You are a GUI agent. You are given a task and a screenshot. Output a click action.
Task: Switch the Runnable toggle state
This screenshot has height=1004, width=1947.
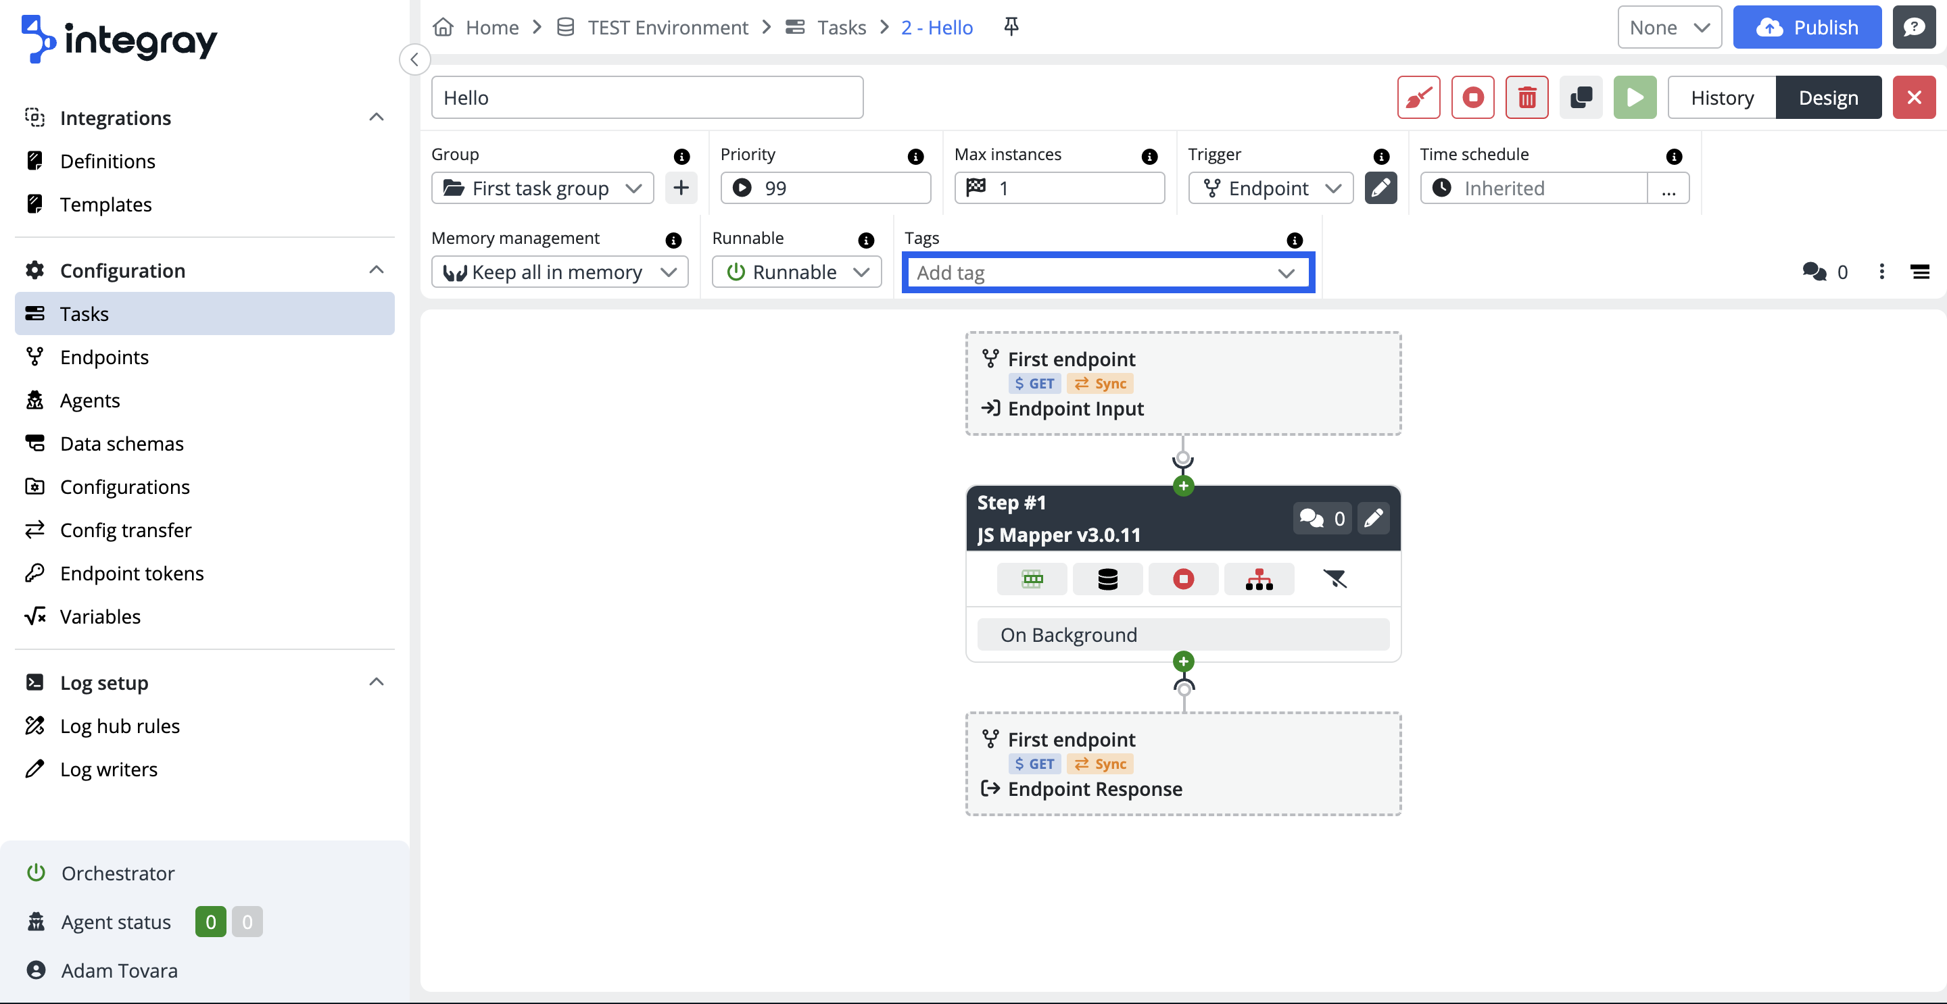point(796,272)
